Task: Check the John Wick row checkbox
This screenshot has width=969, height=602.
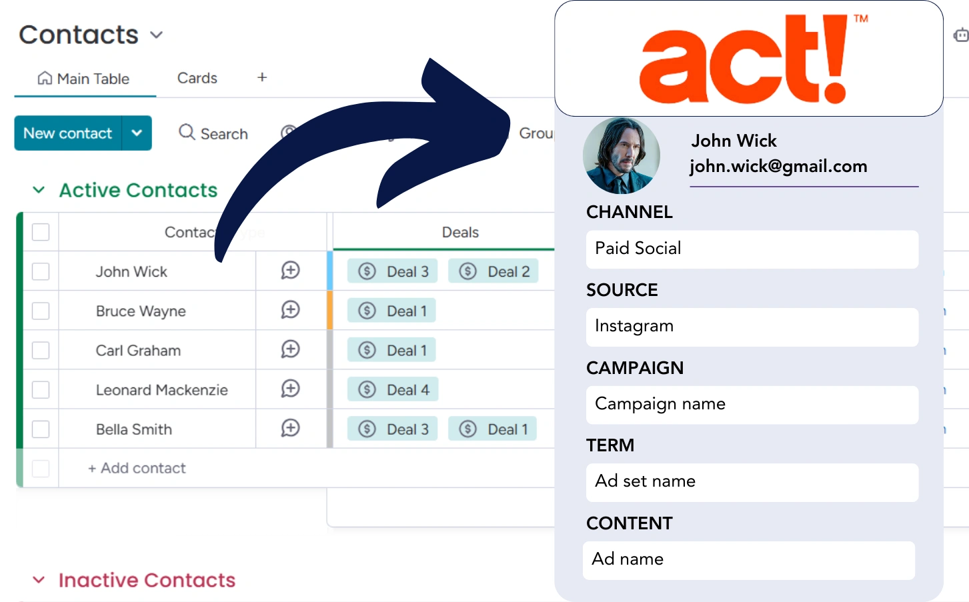Action: [x=41, y=271]
